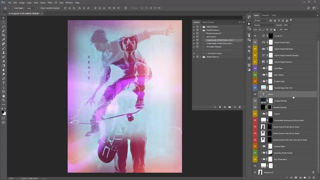Expand the Single Exposure action set
320x180 pixels.
point(201,57)
